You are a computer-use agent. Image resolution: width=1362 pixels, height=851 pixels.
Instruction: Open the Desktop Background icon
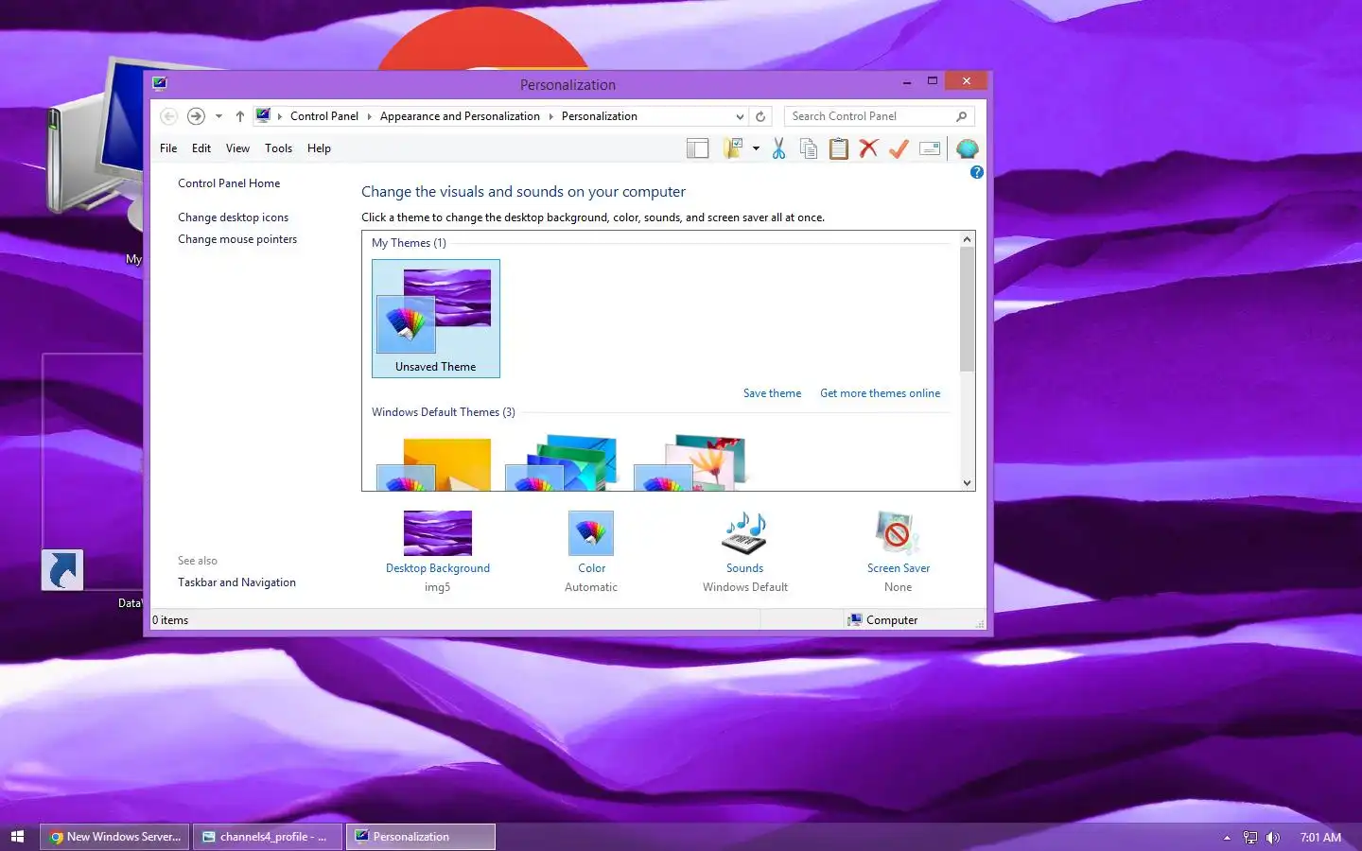[437, 533]
